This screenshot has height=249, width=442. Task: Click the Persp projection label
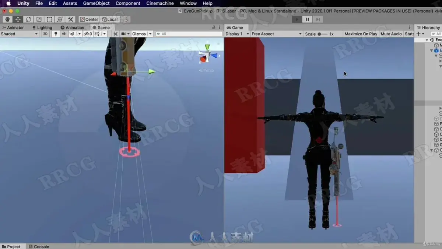(x=206, y=70)
